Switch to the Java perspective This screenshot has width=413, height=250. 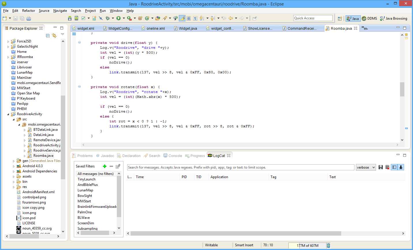353,18
